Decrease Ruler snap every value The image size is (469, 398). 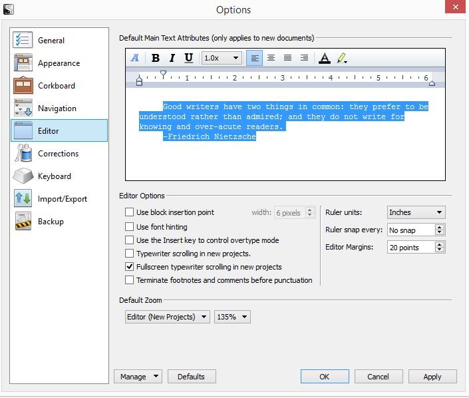coord(439,232)
